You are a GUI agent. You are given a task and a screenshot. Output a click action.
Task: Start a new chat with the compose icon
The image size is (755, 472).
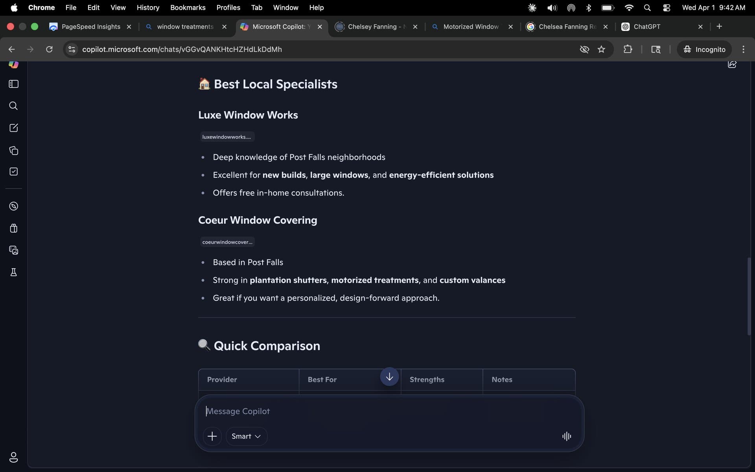(x=13, y=127)
